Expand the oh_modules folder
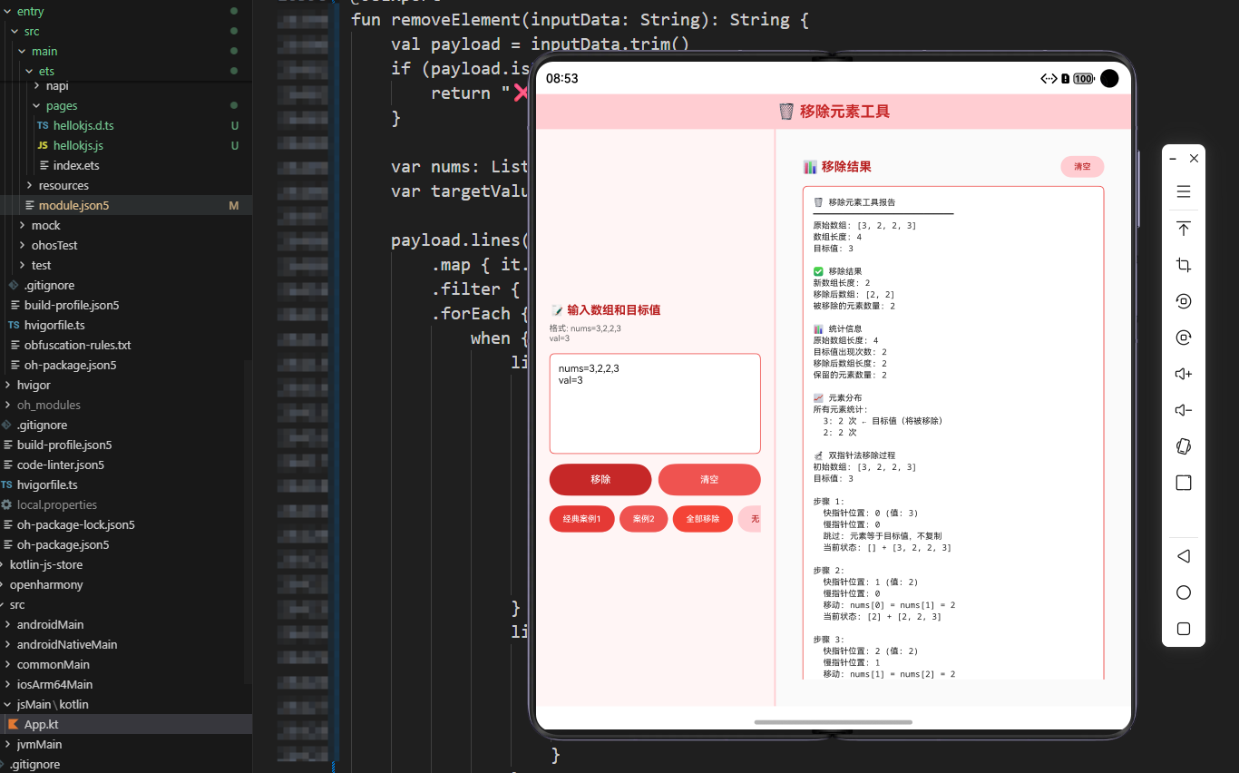This screenshot has height=773, width=1239. (6, 405)
